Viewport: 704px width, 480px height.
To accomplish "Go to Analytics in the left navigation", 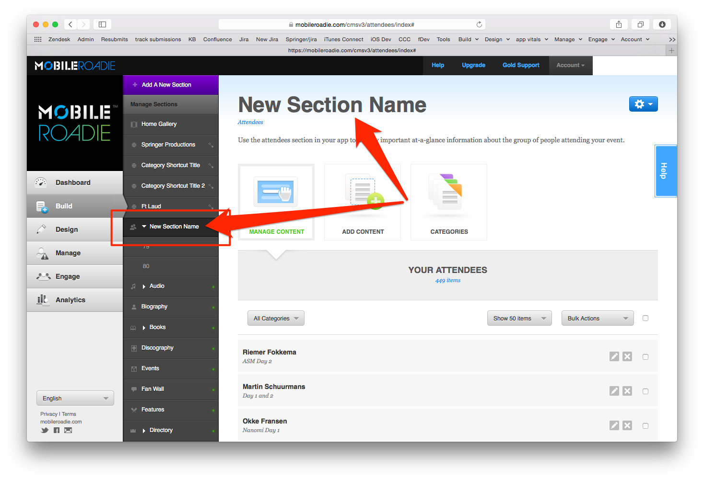I will [70, 300].
